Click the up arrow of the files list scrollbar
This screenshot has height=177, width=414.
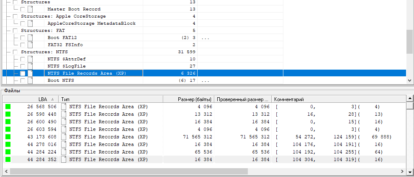click(x=410, y=99)
